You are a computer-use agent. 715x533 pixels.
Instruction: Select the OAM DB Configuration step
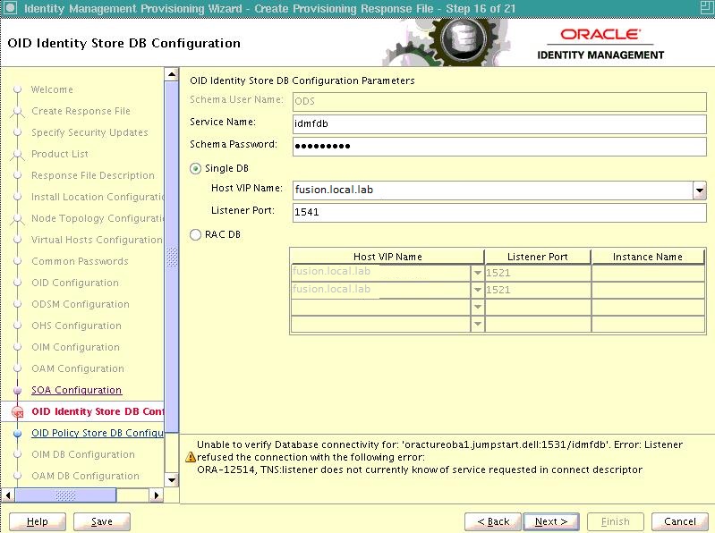tap(85, 476)
